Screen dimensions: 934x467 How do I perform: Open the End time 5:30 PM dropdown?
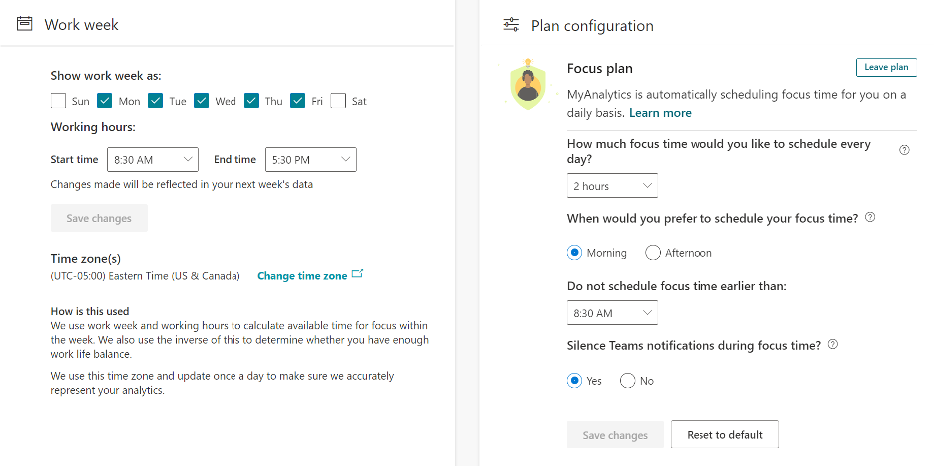311,159
